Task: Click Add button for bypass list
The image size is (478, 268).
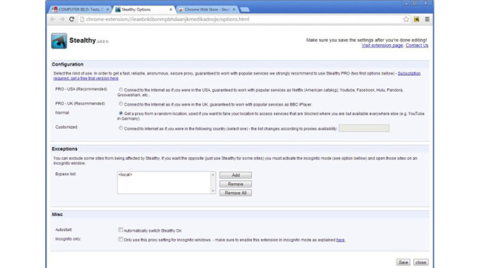Action: 235,175
